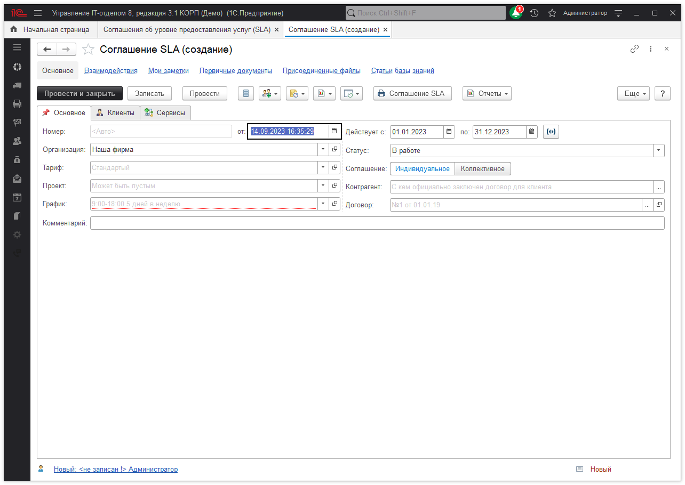Click the get link chain icon
Viewport: 685px width, 485px height.
pyautogui.click(x=634, y=49)
